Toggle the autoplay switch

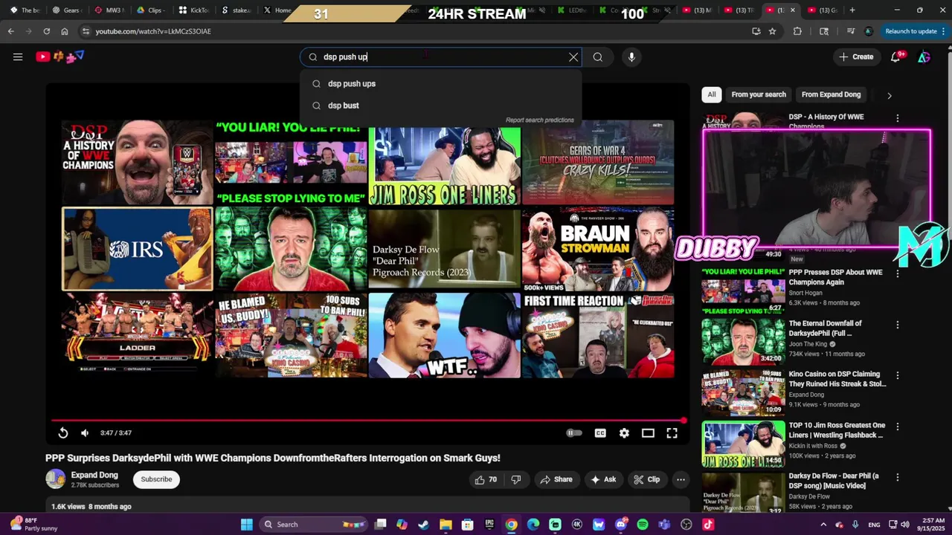(574, 433)
